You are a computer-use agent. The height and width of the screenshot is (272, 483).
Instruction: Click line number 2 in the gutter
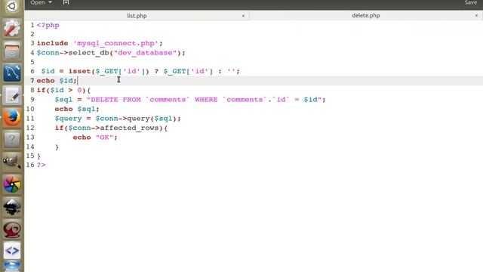(x=32, y=34)
